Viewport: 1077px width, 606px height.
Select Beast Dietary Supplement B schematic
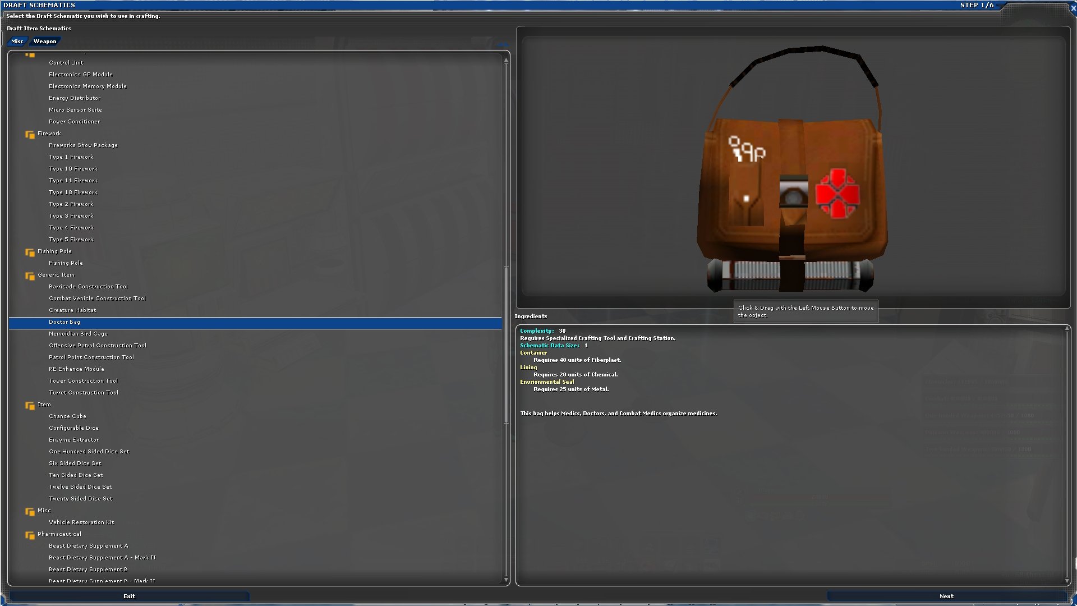coord(88,570)
